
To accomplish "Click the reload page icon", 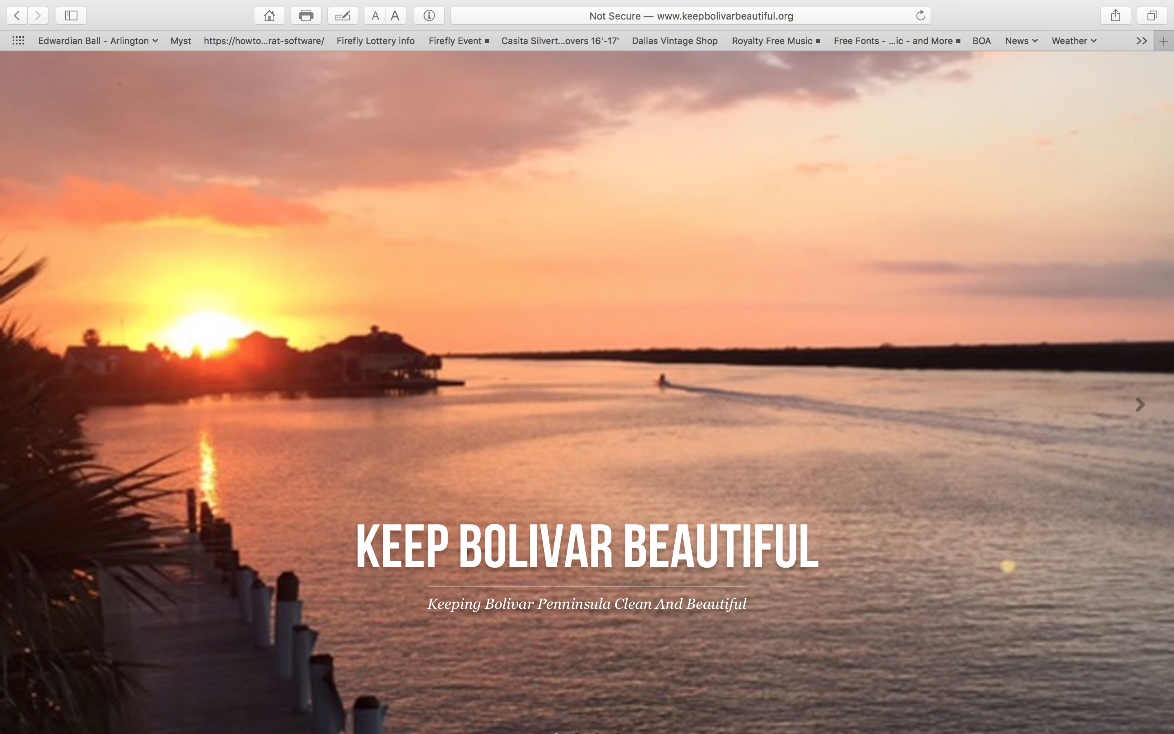I will point(920,15).
